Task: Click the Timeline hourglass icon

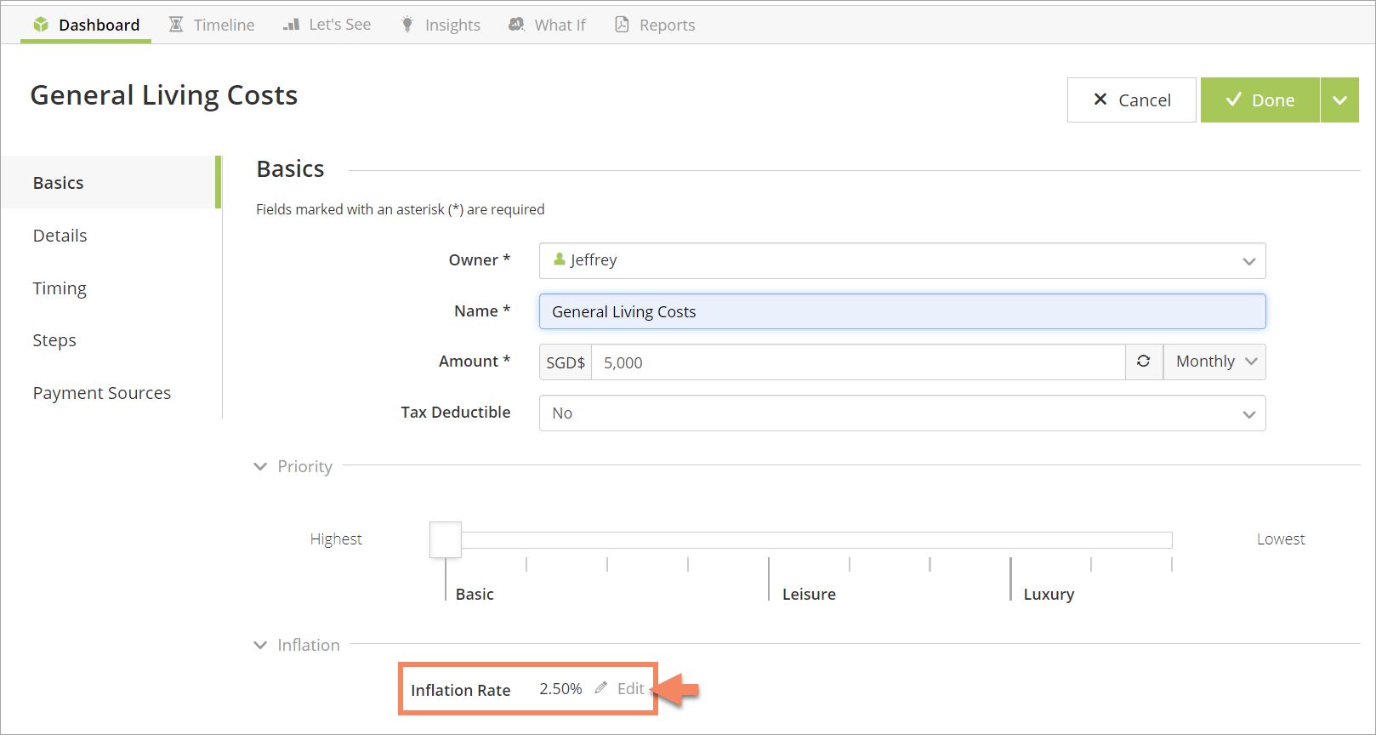Action: pos(176,25)
